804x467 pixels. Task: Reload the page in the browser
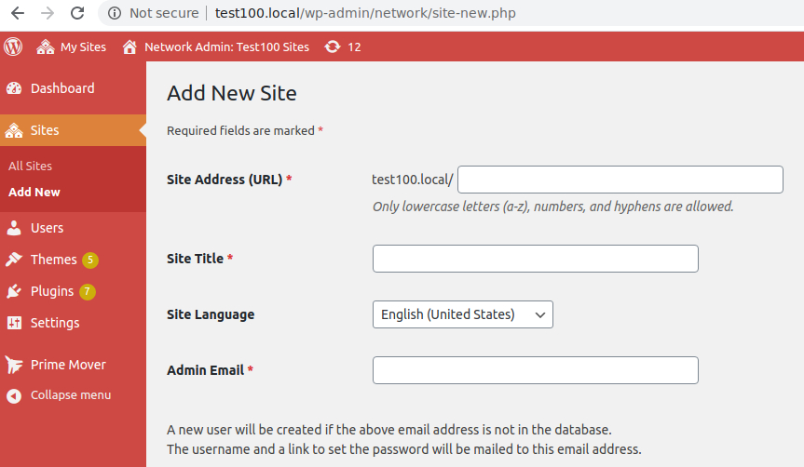[77, 13]
